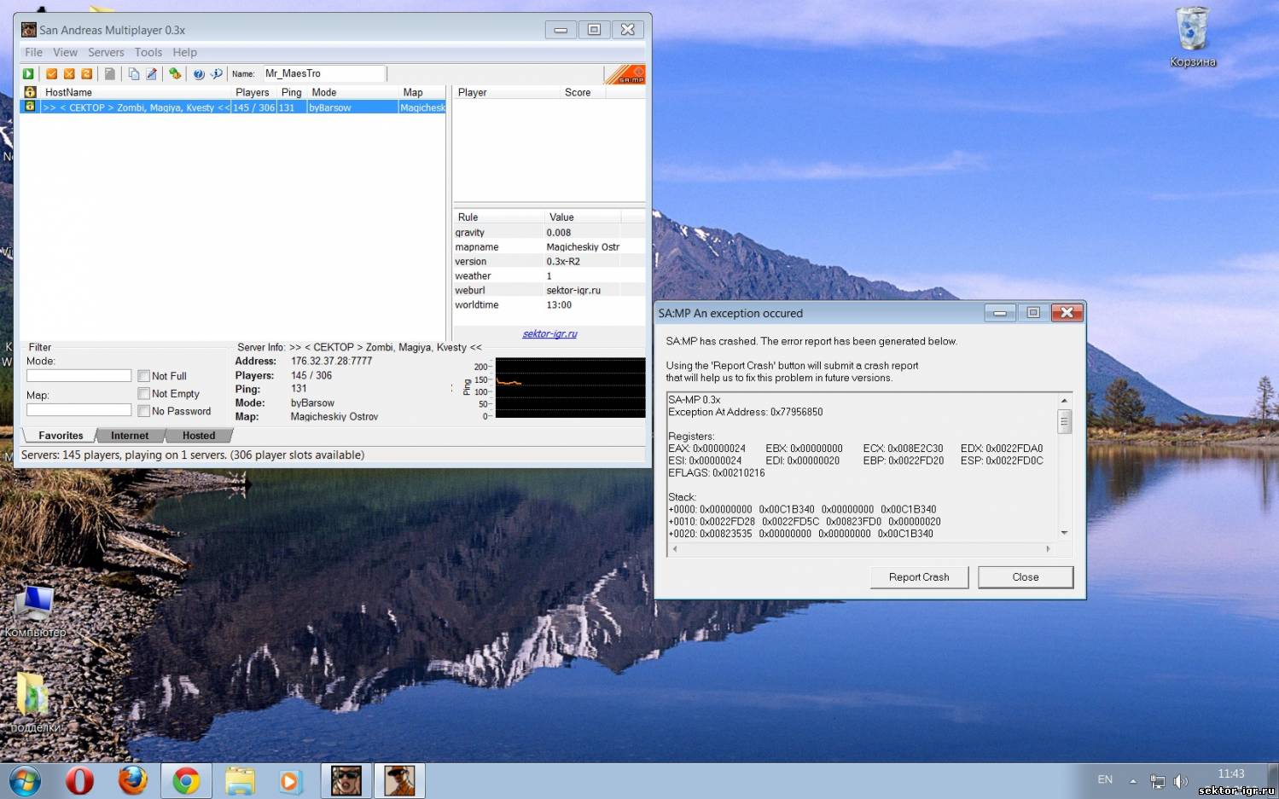Open the 'подделки' desktop folder
Viewport: 1279px width, 799px height.
pos(35,702)
